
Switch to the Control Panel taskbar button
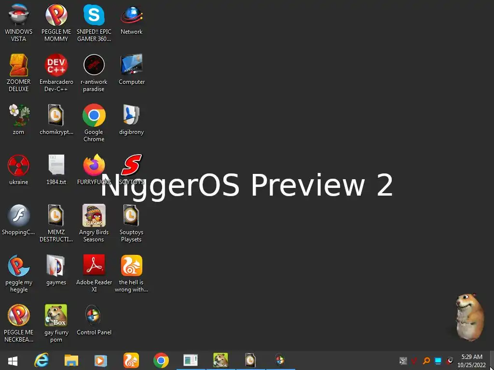click(280, 360)
